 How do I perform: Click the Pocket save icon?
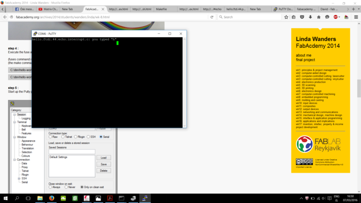(x=302, y=17)
